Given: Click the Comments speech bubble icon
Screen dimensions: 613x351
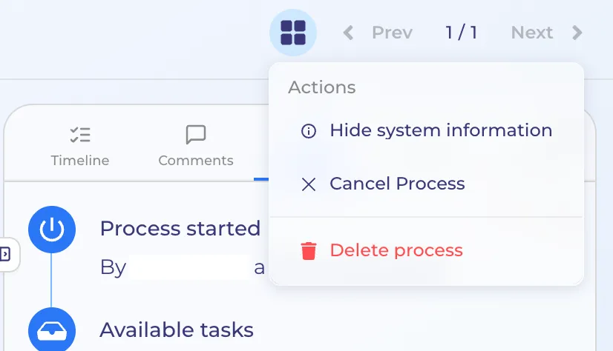Looking at the screenshot, I should [x=196, y=135].
